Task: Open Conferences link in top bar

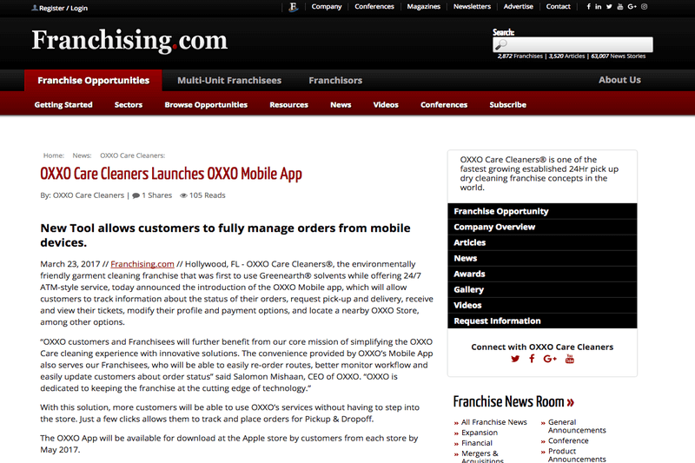Action: pyautogui.click(x=374, y=7)
